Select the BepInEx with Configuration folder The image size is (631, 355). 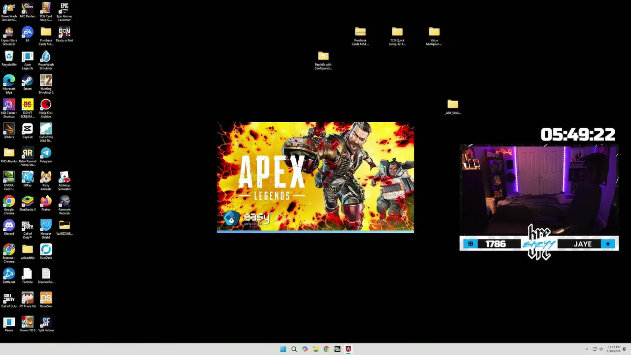(x=323, y=61)
